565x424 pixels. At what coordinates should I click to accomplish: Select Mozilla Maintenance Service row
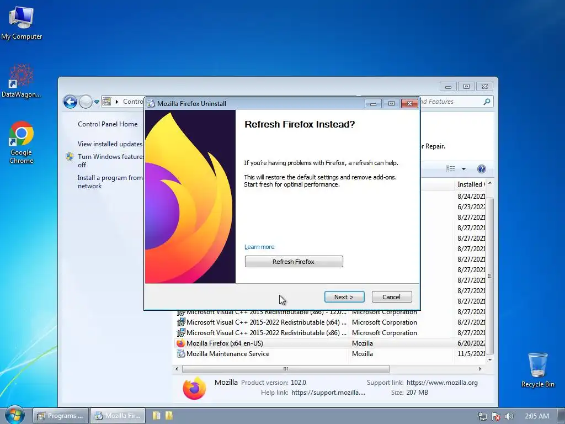coord(331,354)
